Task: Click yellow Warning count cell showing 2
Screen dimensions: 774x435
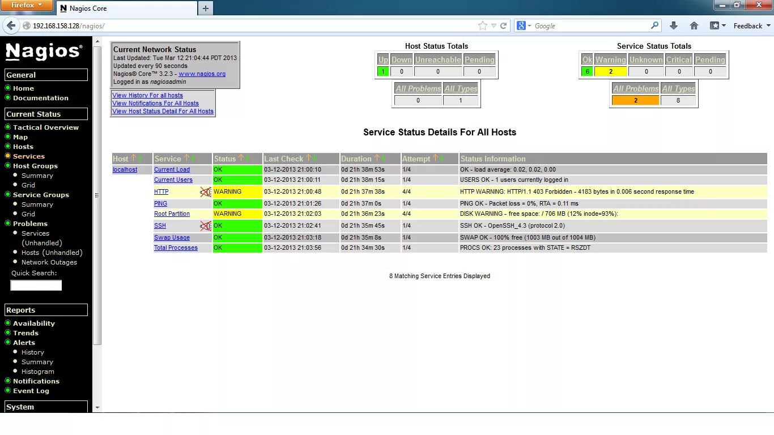Action: click(x=610, y=71)
